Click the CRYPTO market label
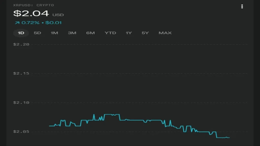The height and width of the screenshot is (146, 260). tap(46, 5)
